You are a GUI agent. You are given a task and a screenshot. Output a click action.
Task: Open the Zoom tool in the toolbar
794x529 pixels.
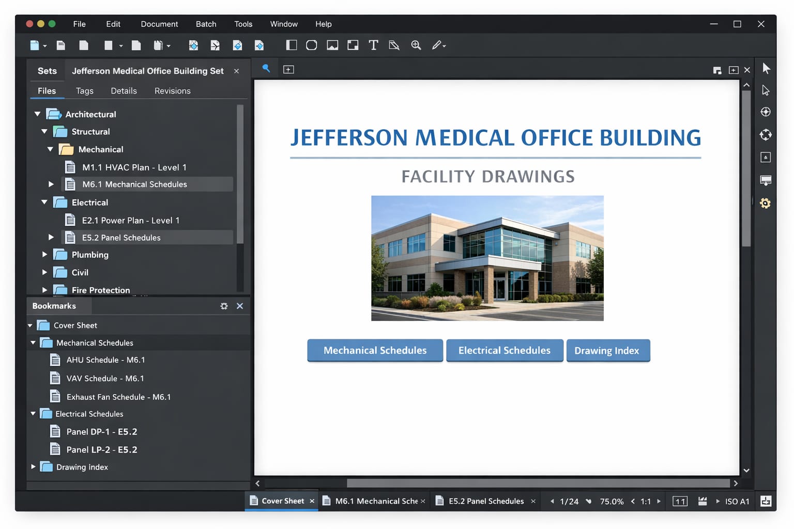point(416,45)
